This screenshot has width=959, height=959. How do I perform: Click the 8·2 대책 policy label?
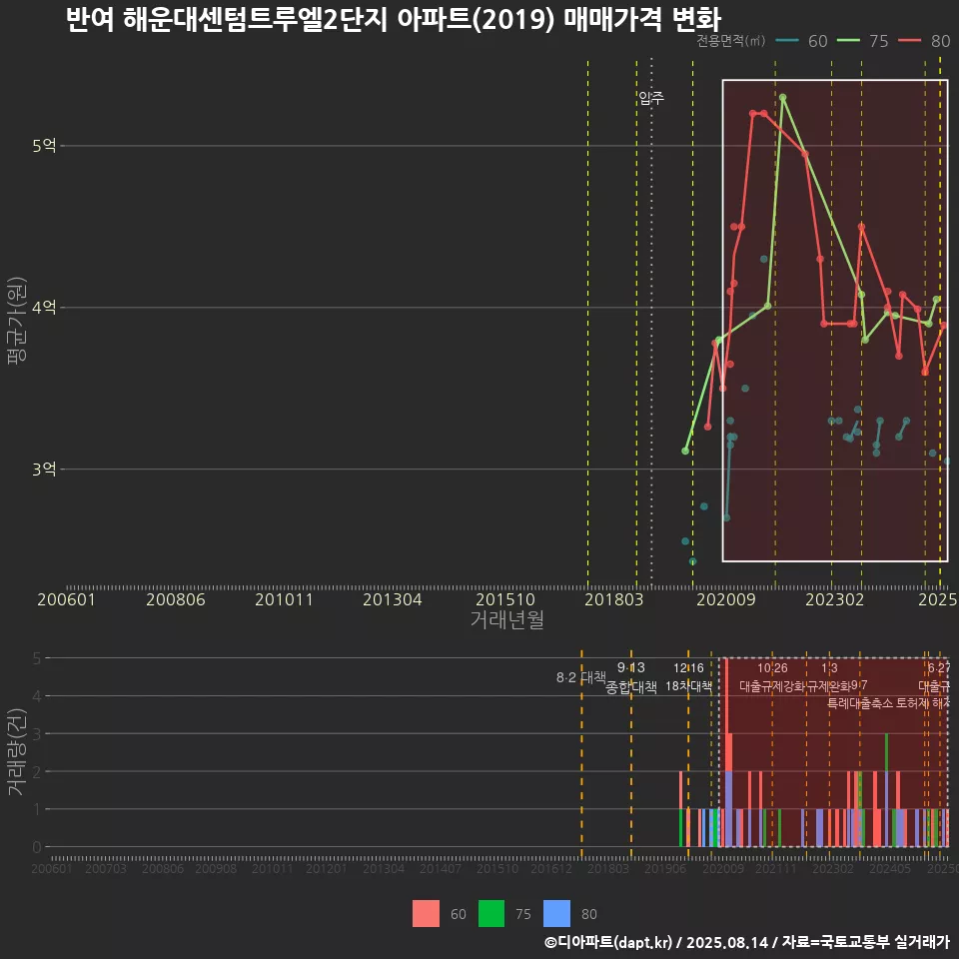(x=580, y=677)
